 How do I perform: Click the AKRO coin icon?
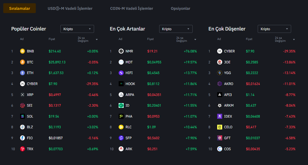220,84
